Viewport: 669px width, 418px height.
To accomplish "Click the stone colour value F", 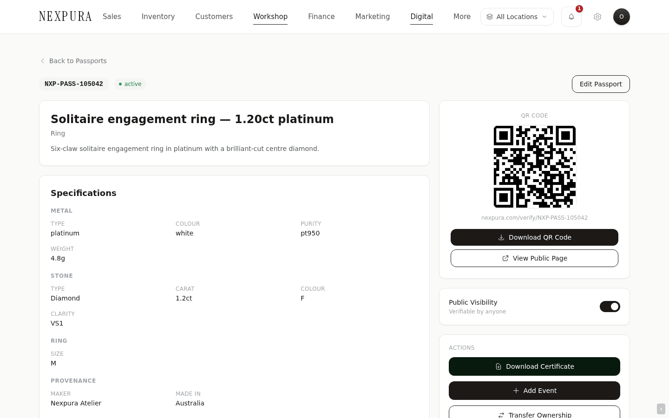I will tap(302, 298).
